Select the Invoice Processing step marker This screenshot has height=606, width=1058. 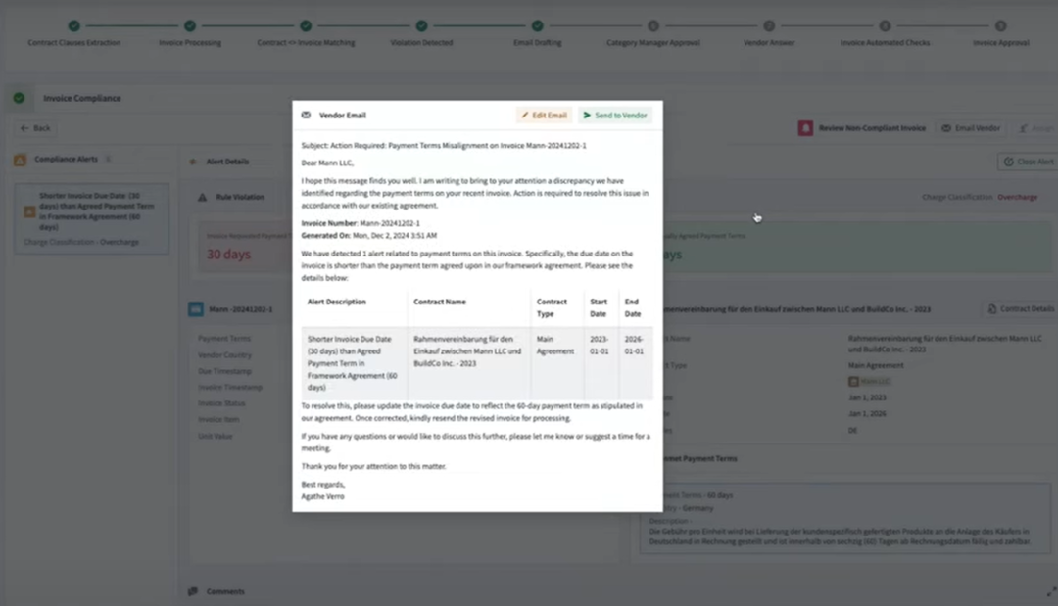(190, 25)
